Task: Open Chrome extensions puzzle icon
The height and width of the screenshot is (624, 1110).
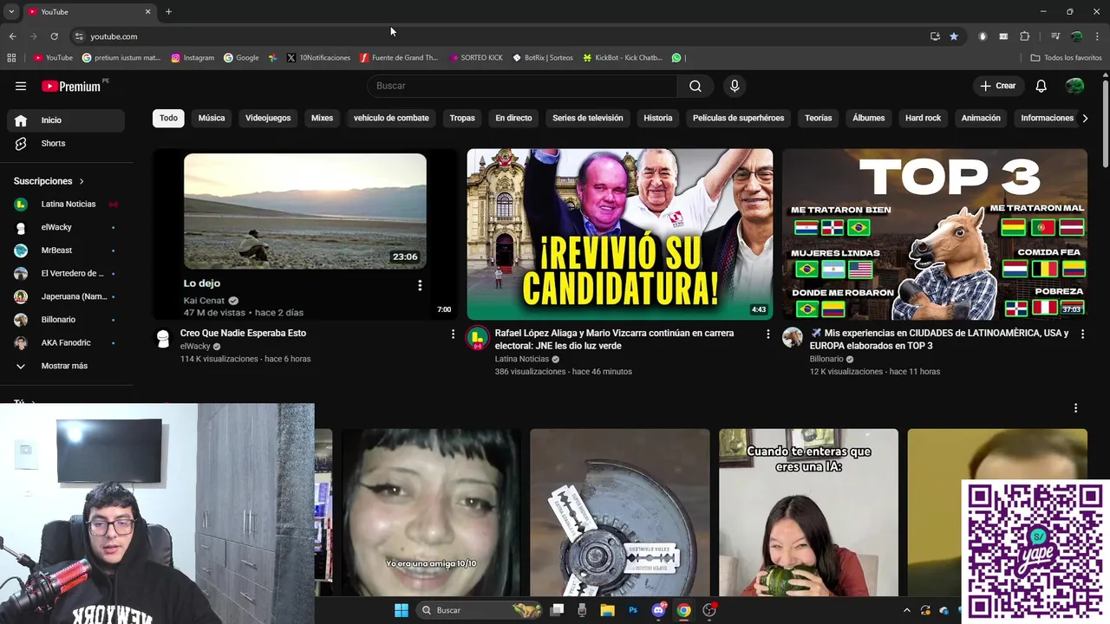Action: tap(1025, 36)
